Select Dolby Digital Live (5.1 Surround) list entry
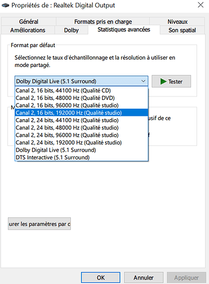The width and height of the screenshot is (209, 284). [82, 150]
